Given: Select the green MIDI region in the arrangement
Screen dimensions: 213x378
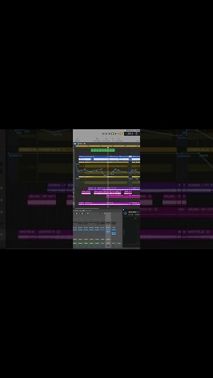Looking at the screenshot, I should [x=102, y=150].
